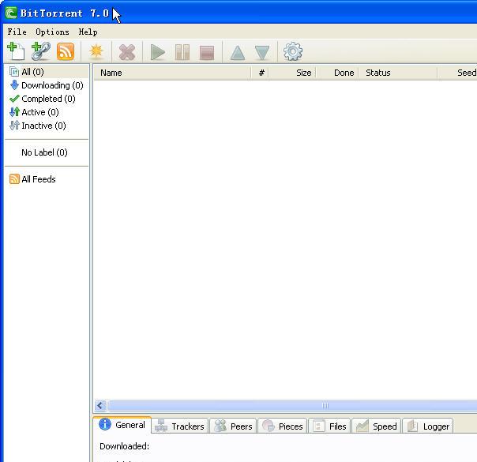Switch to the Trackers tab
Viewport: 477px width, 462px height.
coord(180,426)
